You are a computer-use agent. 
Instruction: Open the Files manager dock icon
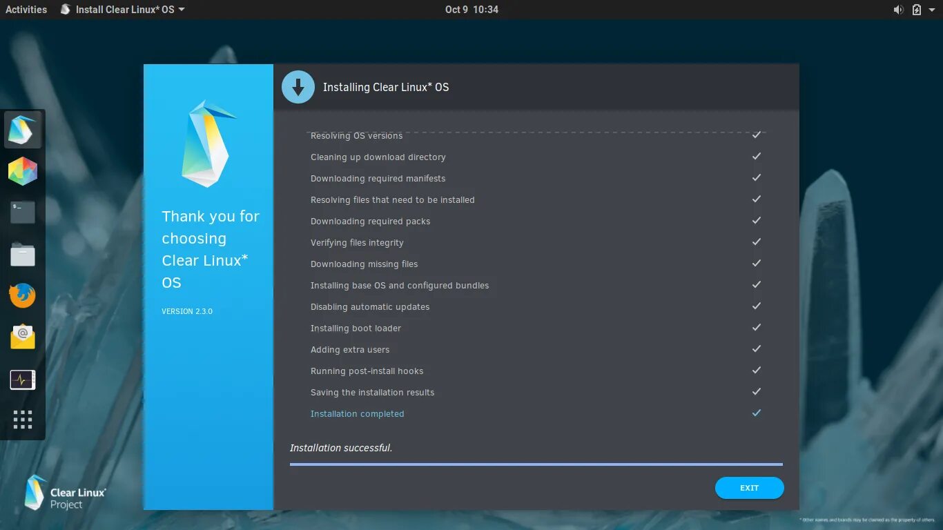coord(23,254)
